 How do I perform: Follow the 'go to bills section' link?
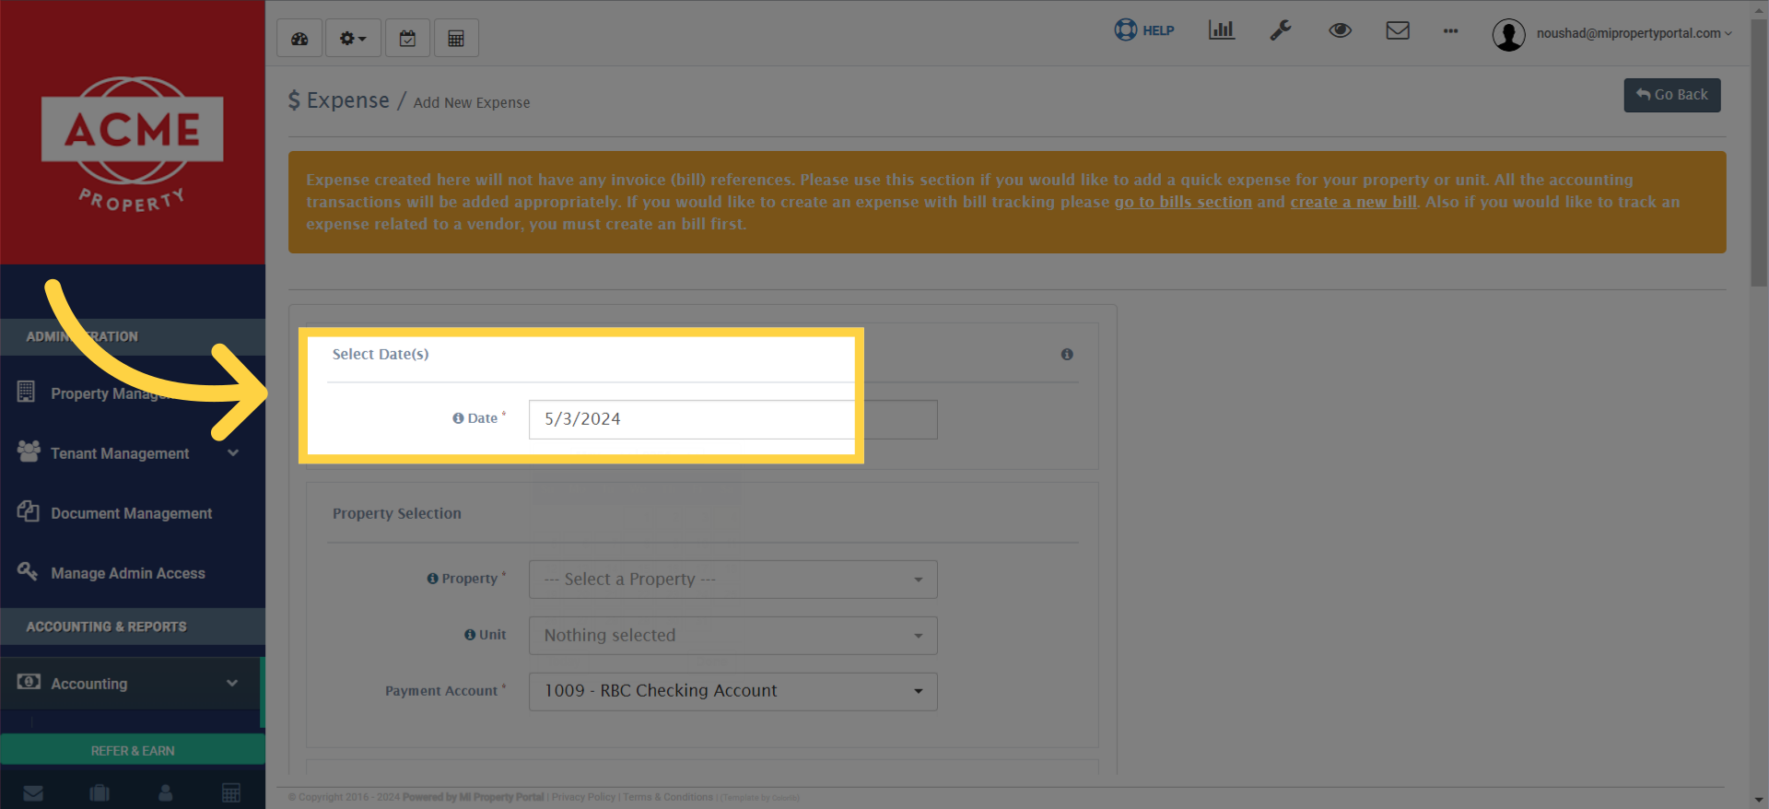pyautogui.click(x=1183, y=202)
